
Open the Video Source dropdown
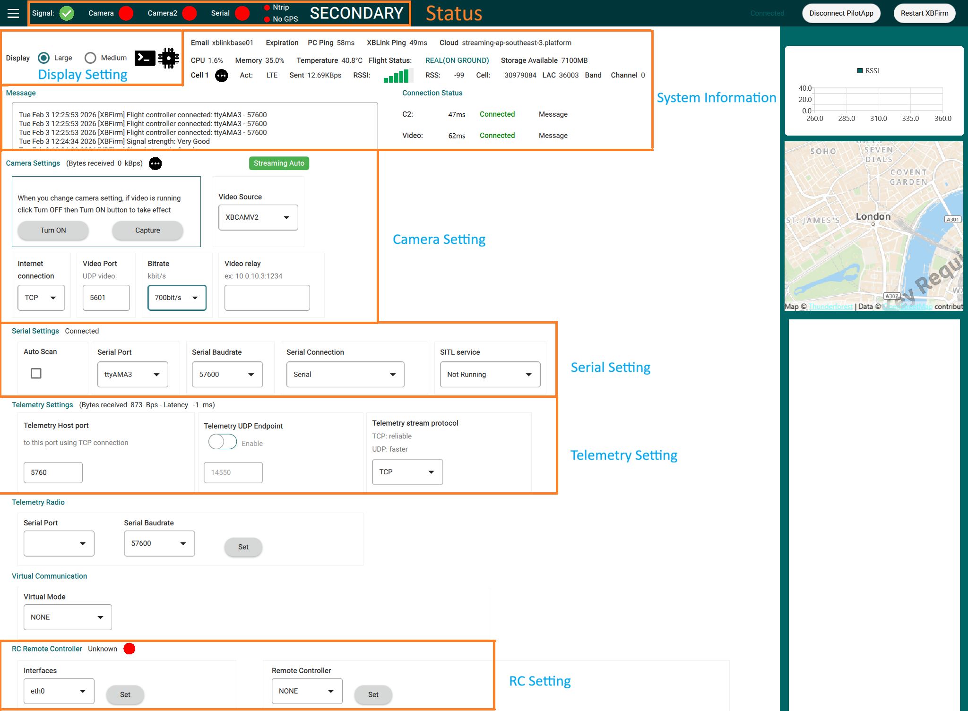coord(258,217)
